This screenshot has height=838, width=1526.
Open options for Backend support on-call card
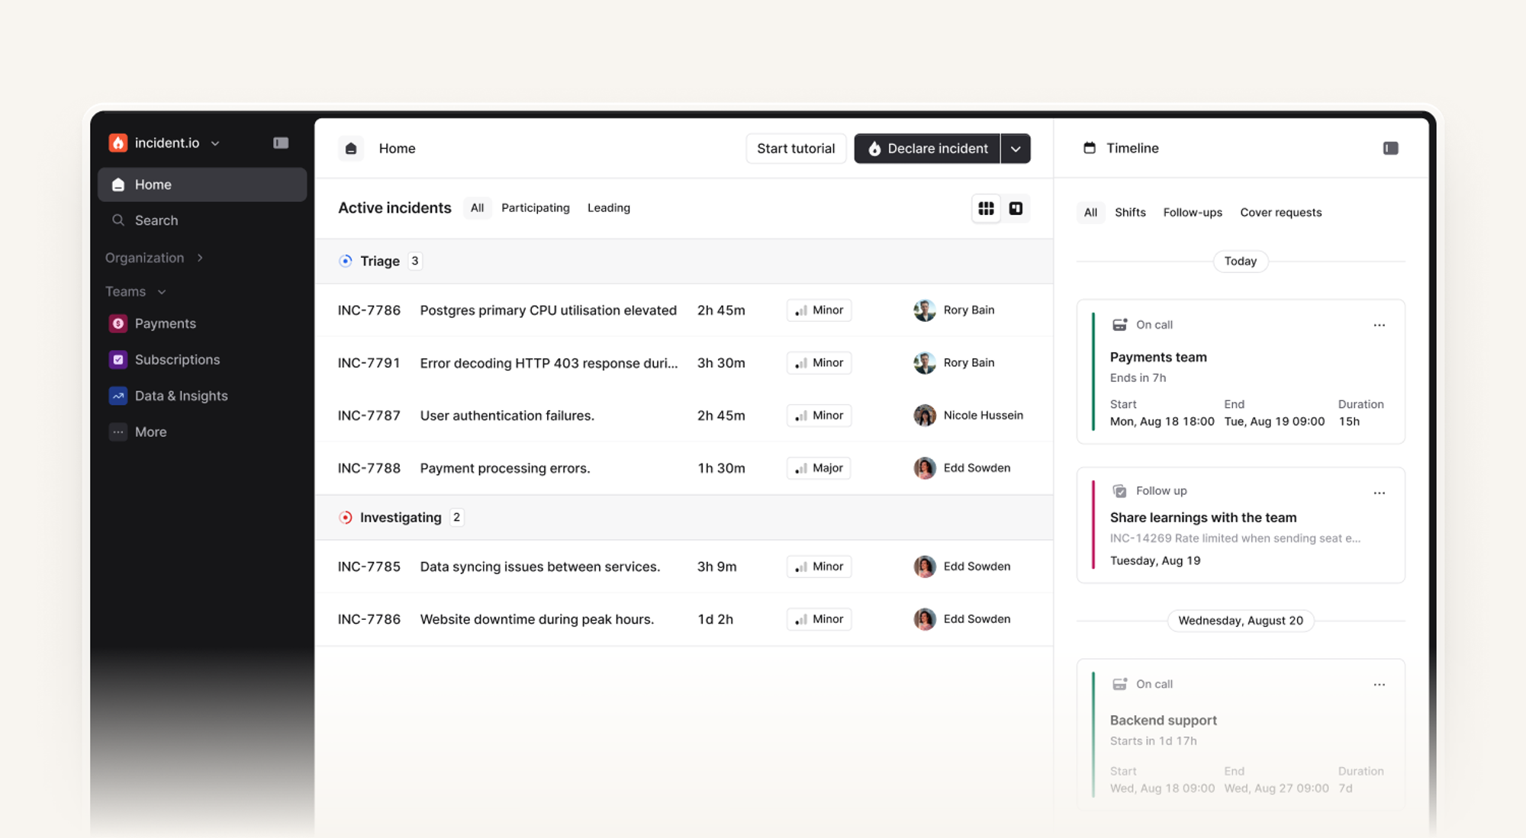(1379, 685)
